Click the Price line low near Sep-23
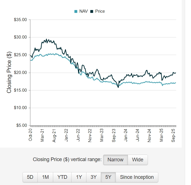Viewport: 191px width, 185px height. tap(118, 87)
